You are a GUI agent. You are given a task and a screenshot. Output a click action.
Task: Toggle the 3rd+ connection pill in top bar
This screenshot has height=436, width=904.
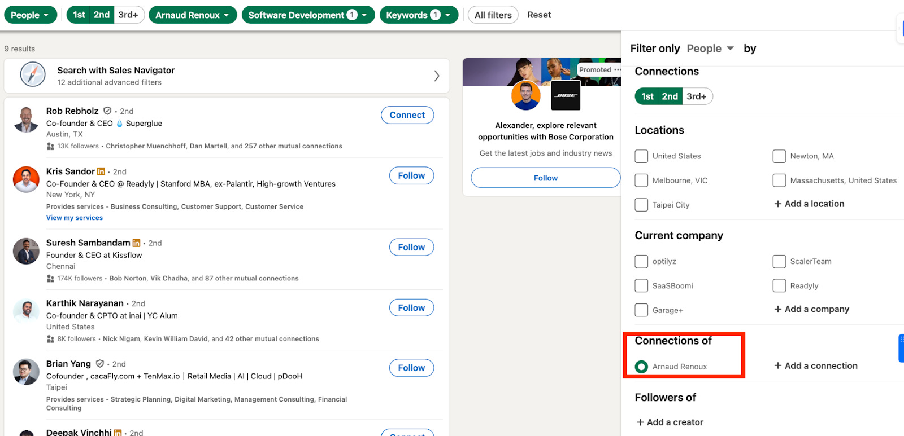point(129,15)
